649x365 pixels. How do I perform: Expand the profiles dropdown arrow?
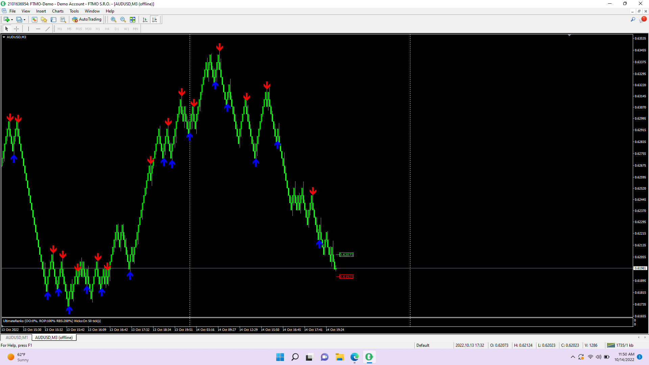(25, 20)
